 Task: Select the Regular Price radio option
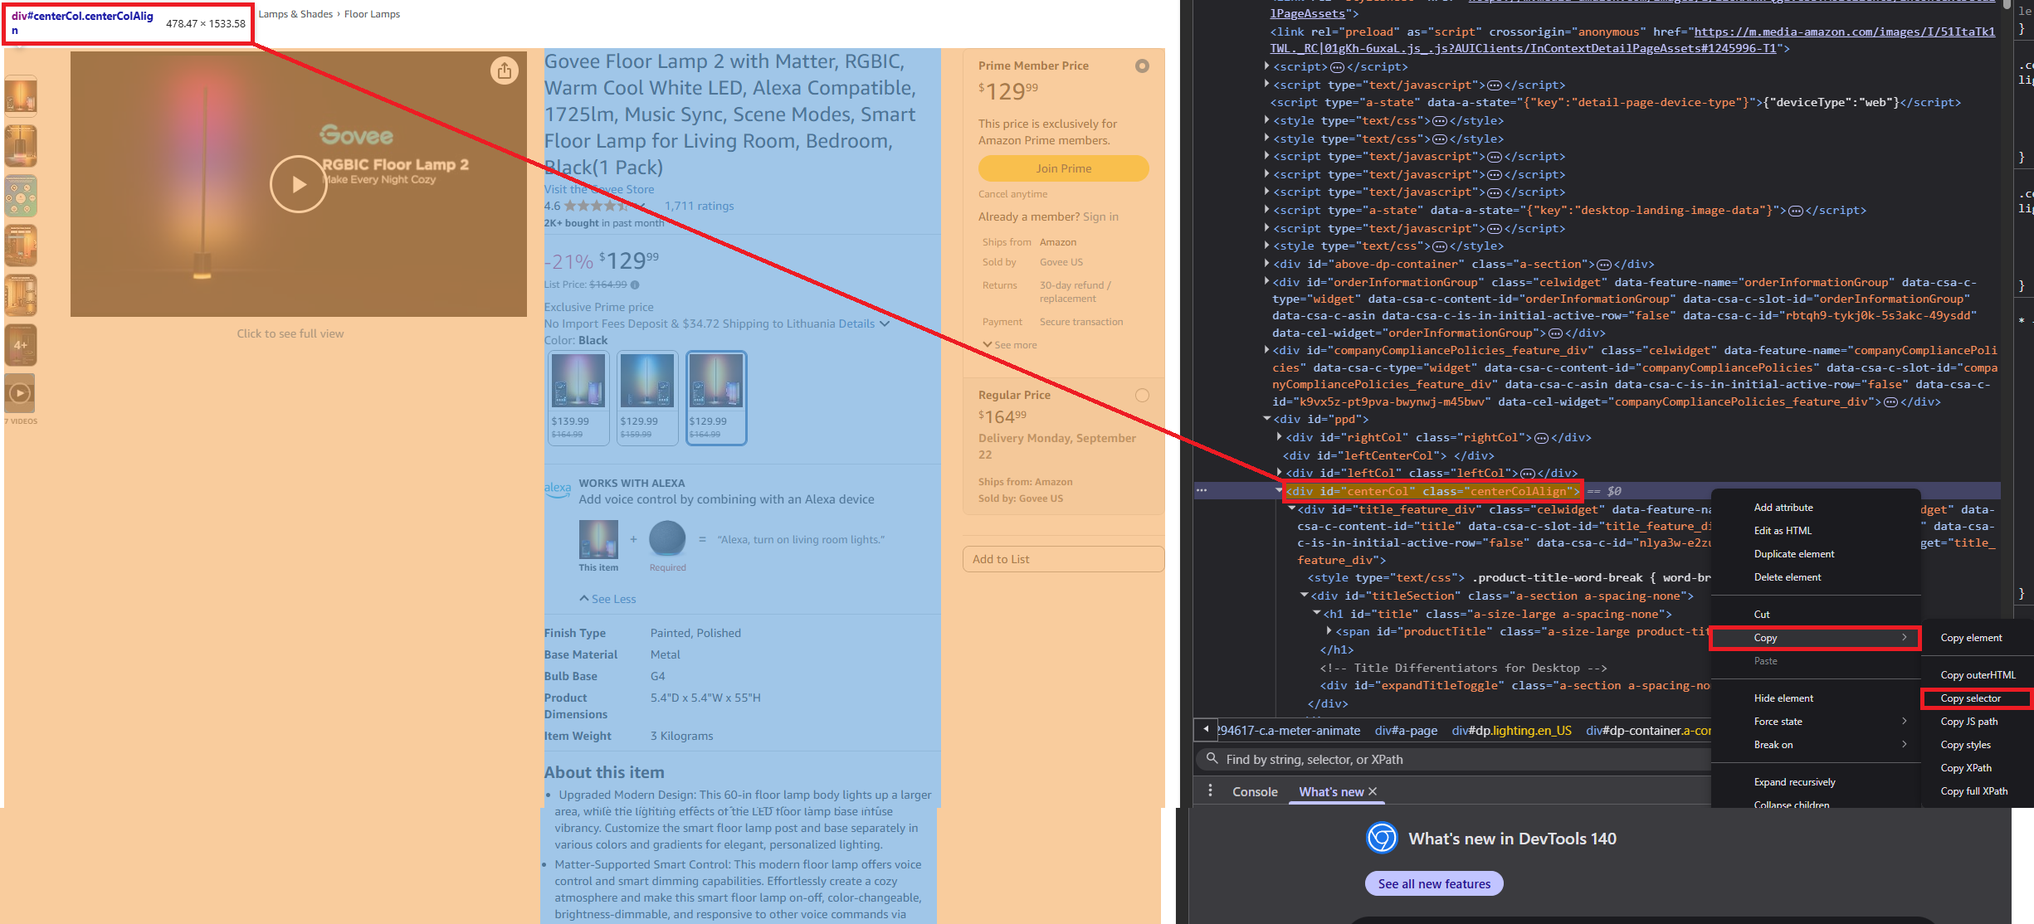[1142, 396]
